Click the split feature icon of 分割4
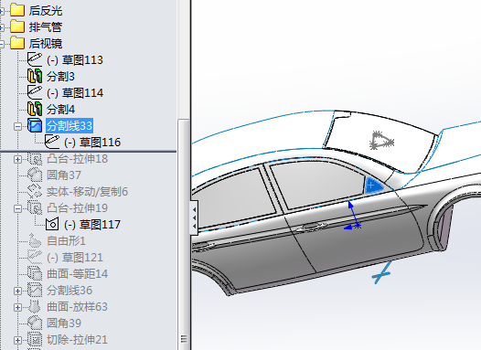The height and width of the screenshot is (350, 481). [x=35, y=109]
